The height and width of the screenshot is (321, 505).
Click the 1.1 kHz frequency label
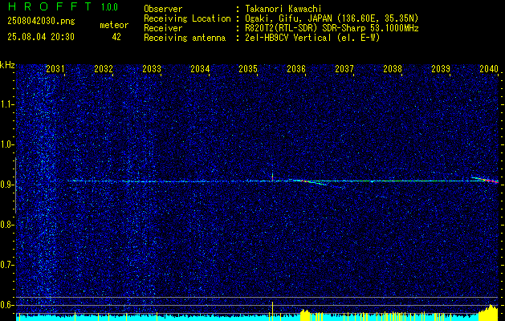(x=7, y=104)
